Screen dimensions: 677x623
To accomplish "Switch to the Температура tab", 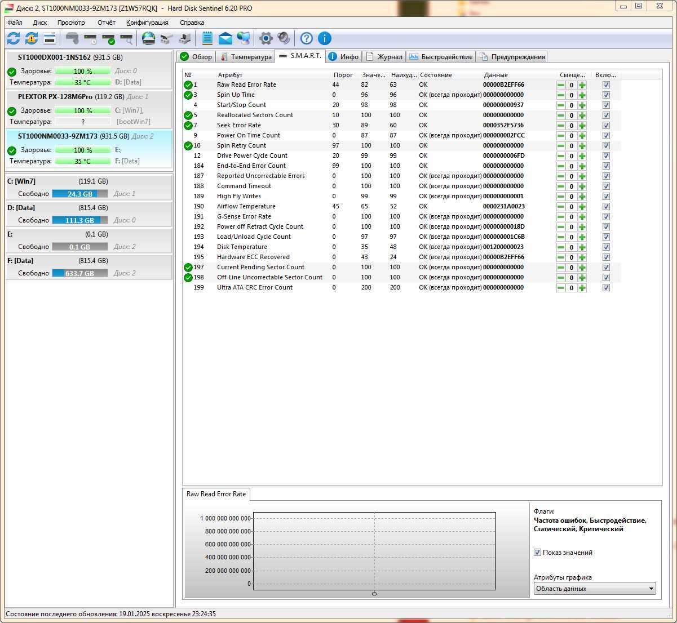I will 246,57.
